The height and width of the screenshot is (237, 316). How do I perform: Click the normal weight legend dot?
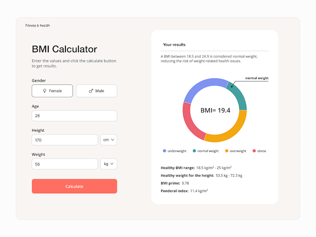pos(194,151)
